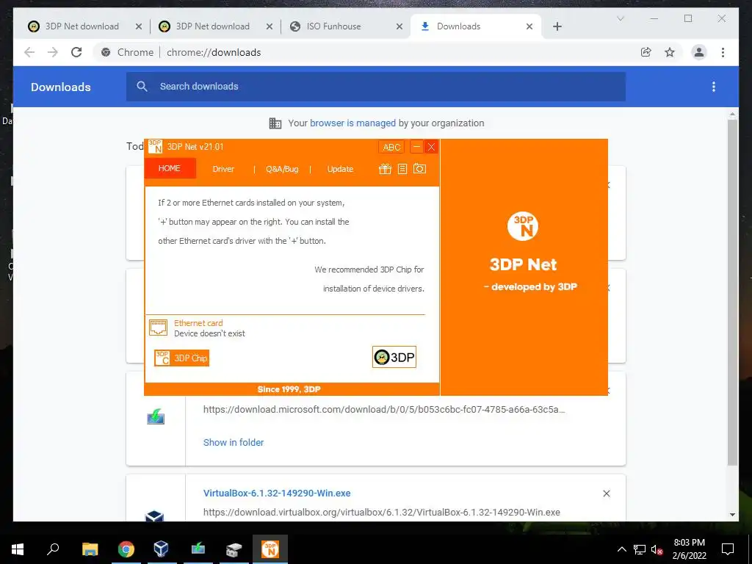Click the Search downloads field

pyautogui.click(x=375, y=87)
